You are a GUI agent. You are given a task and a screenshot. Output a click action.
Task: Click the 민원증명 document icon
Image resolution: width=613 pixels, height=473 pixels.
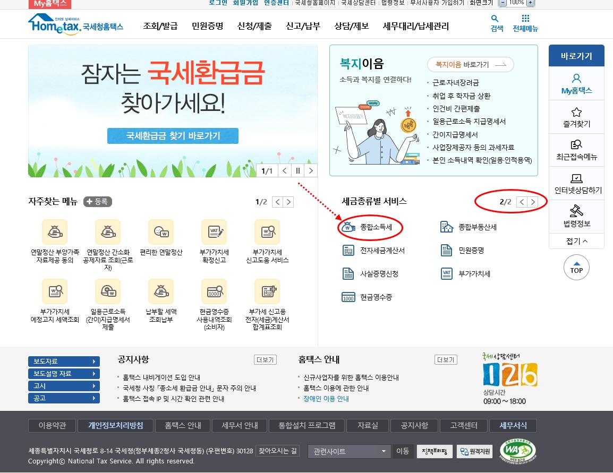pyautogui.click(x=446, y=251)
